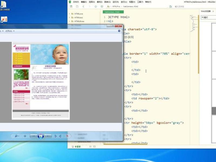Open the 文件(F) menu in HBuilder
216x162 pixels.
coord(76,2)
